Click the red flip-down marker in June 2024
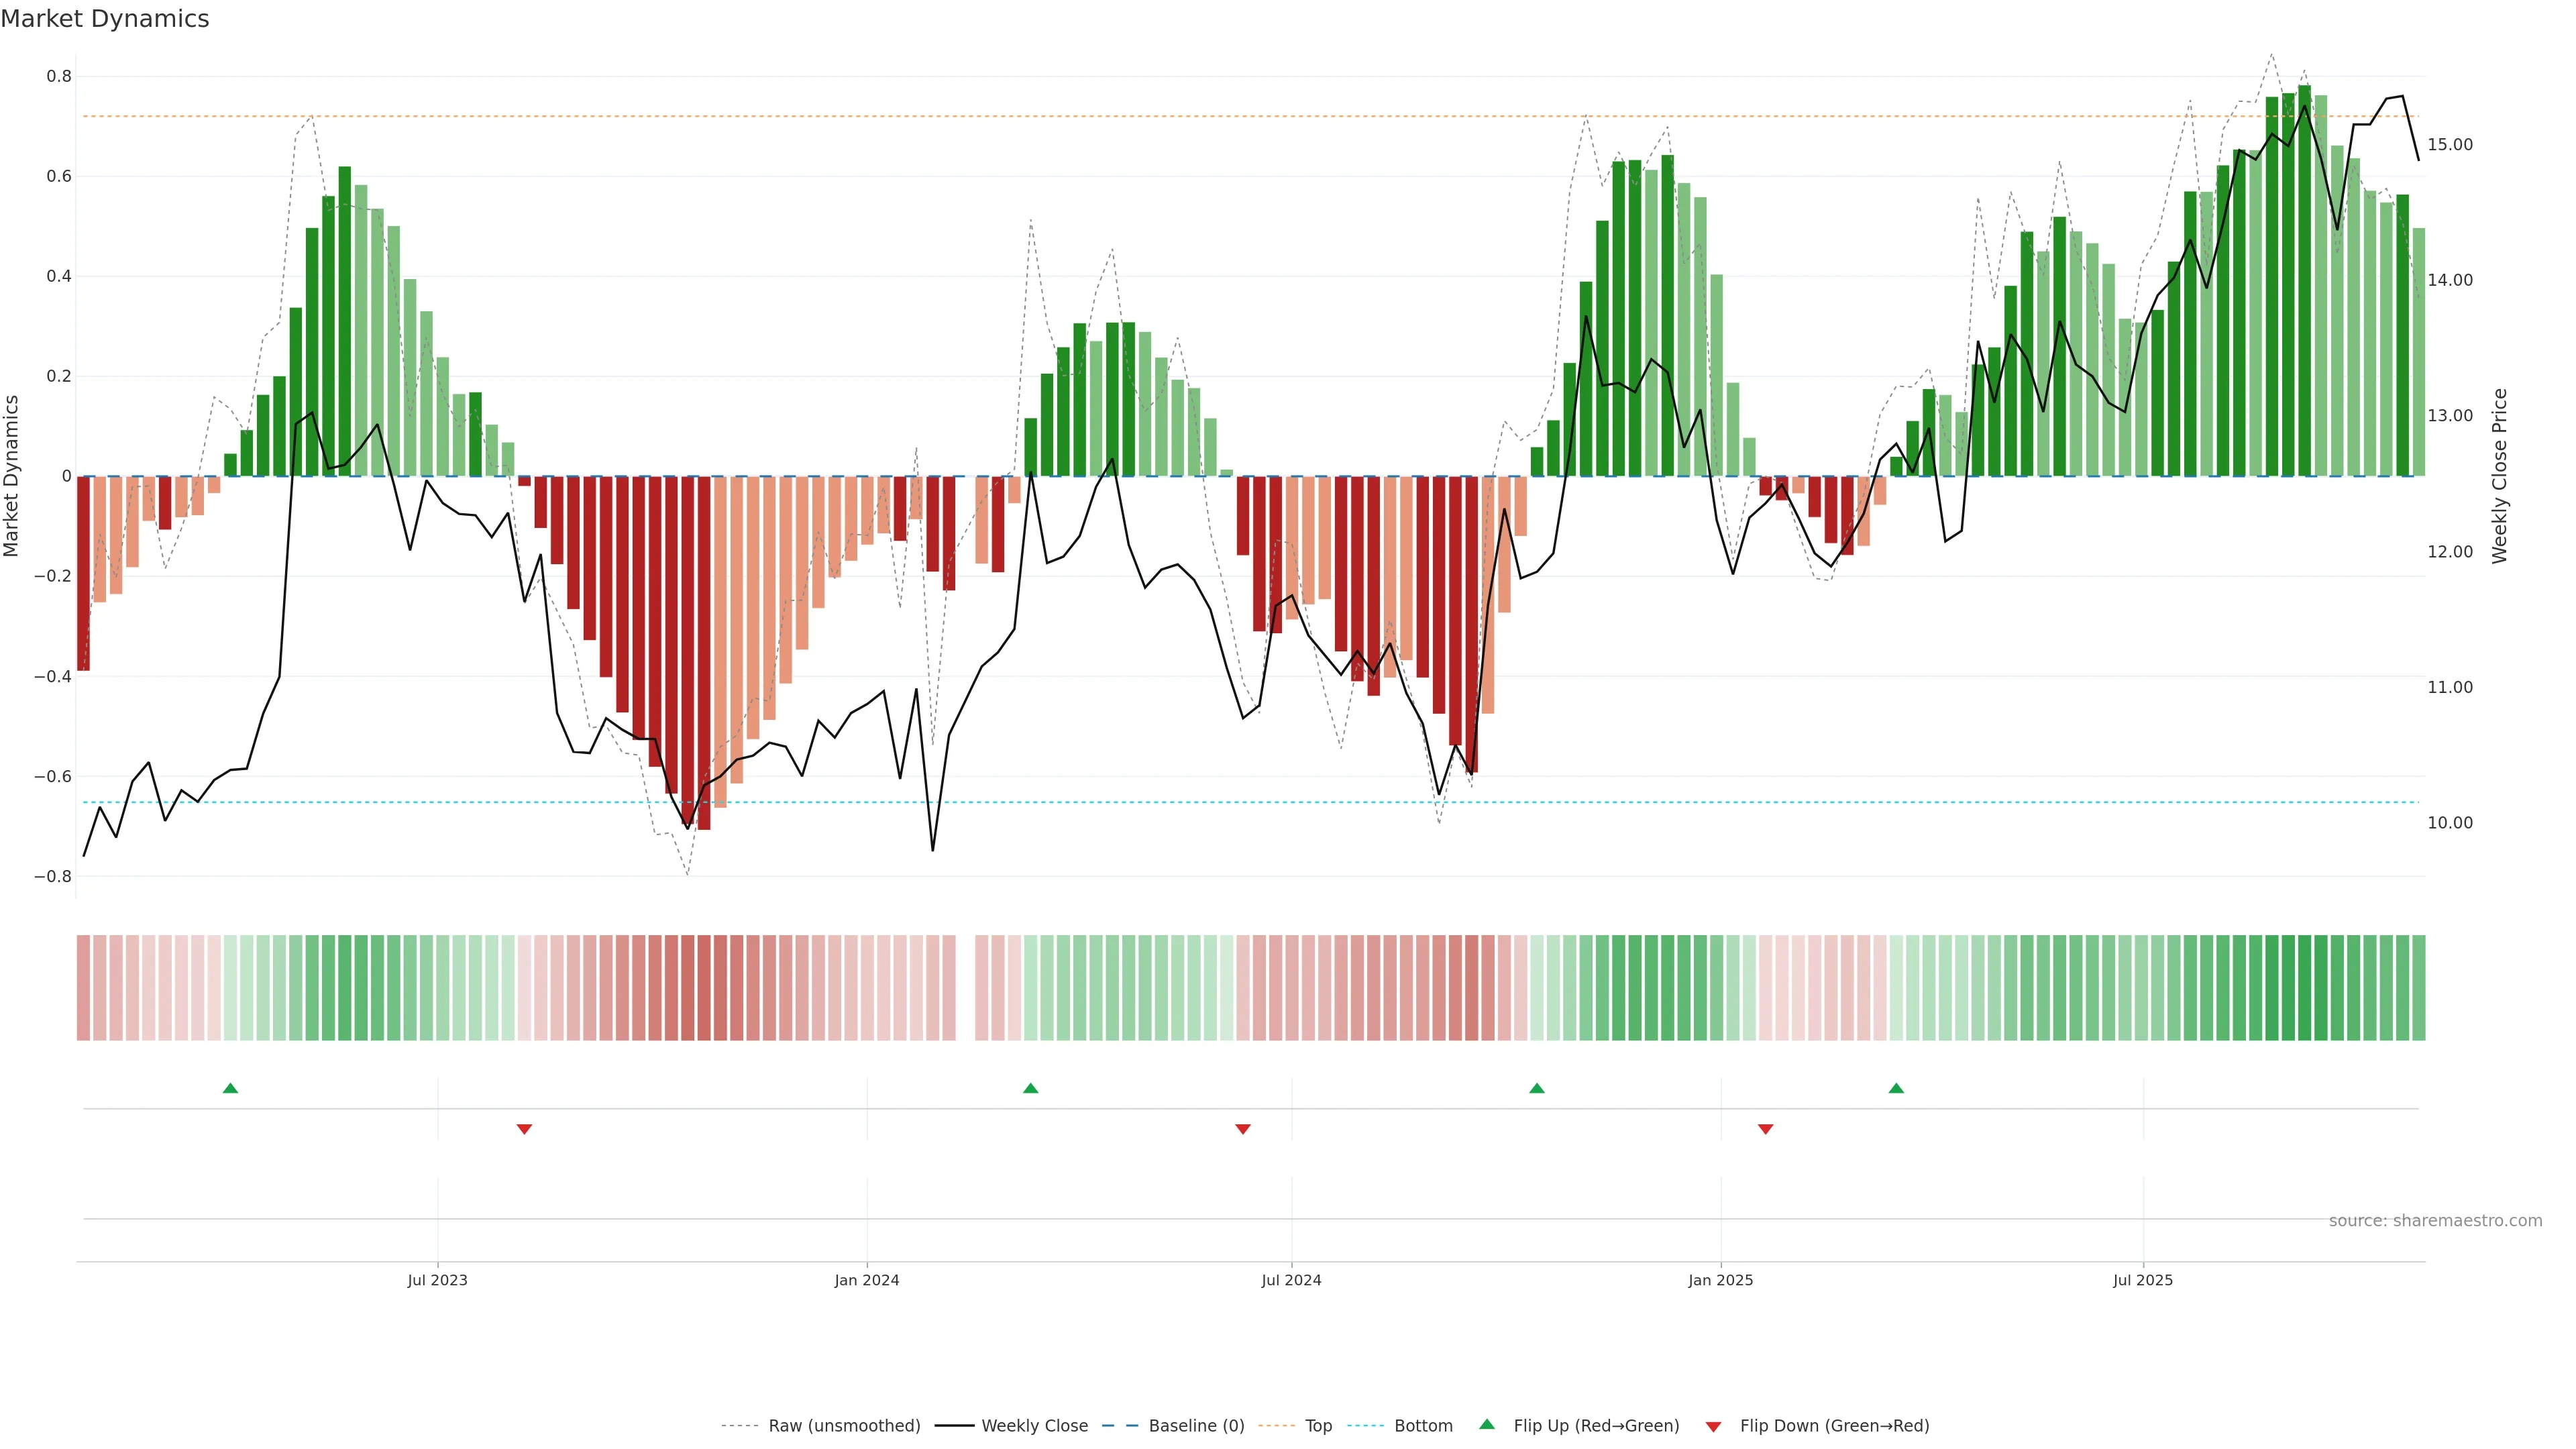This screenshot has width=2576, height=1449. [1243, 1129]
